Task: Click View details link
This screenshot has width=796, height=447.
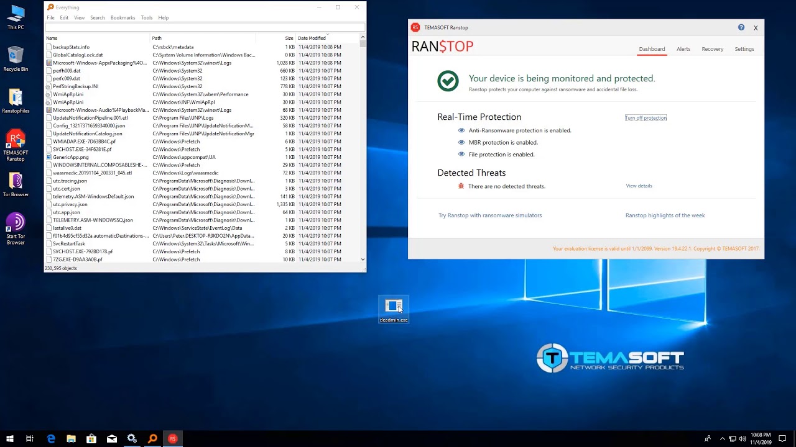Action: pyautogui.click(x=639, y=186)
